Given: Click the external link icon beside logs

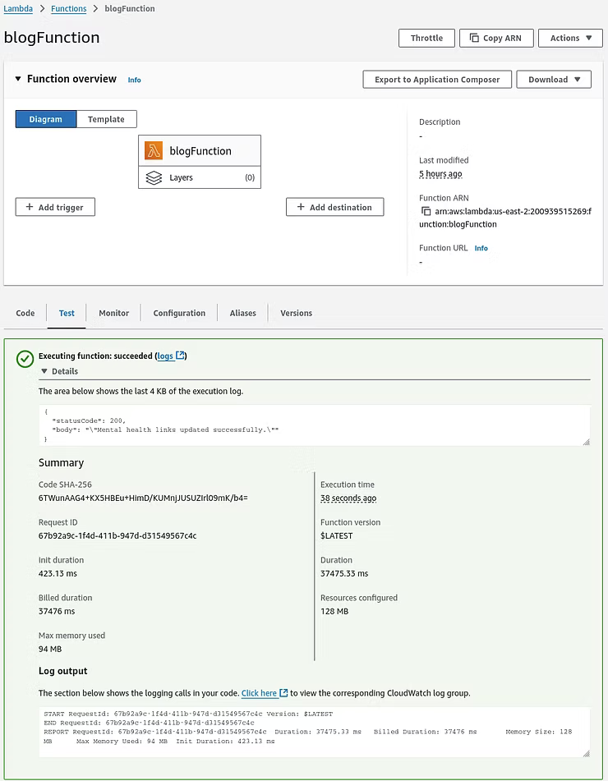Looking at the screenshot, I should coord(181,355).
